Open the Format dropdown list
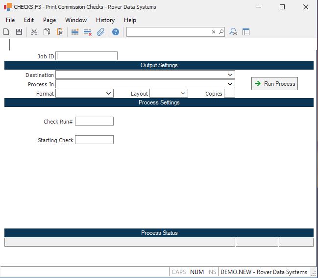The width and height of the screenshot is (318, 278). point(109,93)
